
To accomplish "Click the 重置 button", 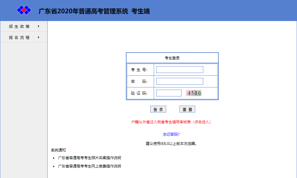I will pyautogui.click(x=187, y=109).
